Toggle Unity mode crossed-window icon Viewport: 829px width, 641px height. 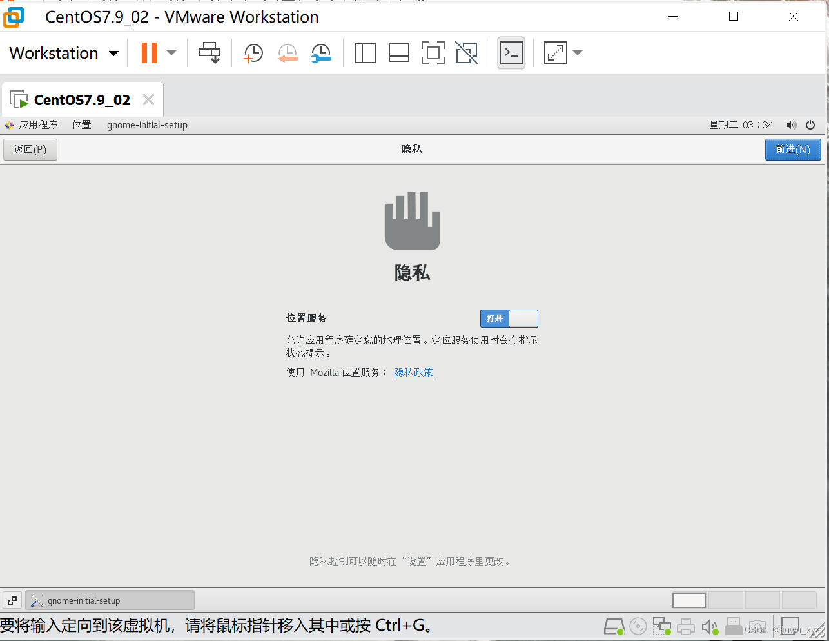[467, 53]
